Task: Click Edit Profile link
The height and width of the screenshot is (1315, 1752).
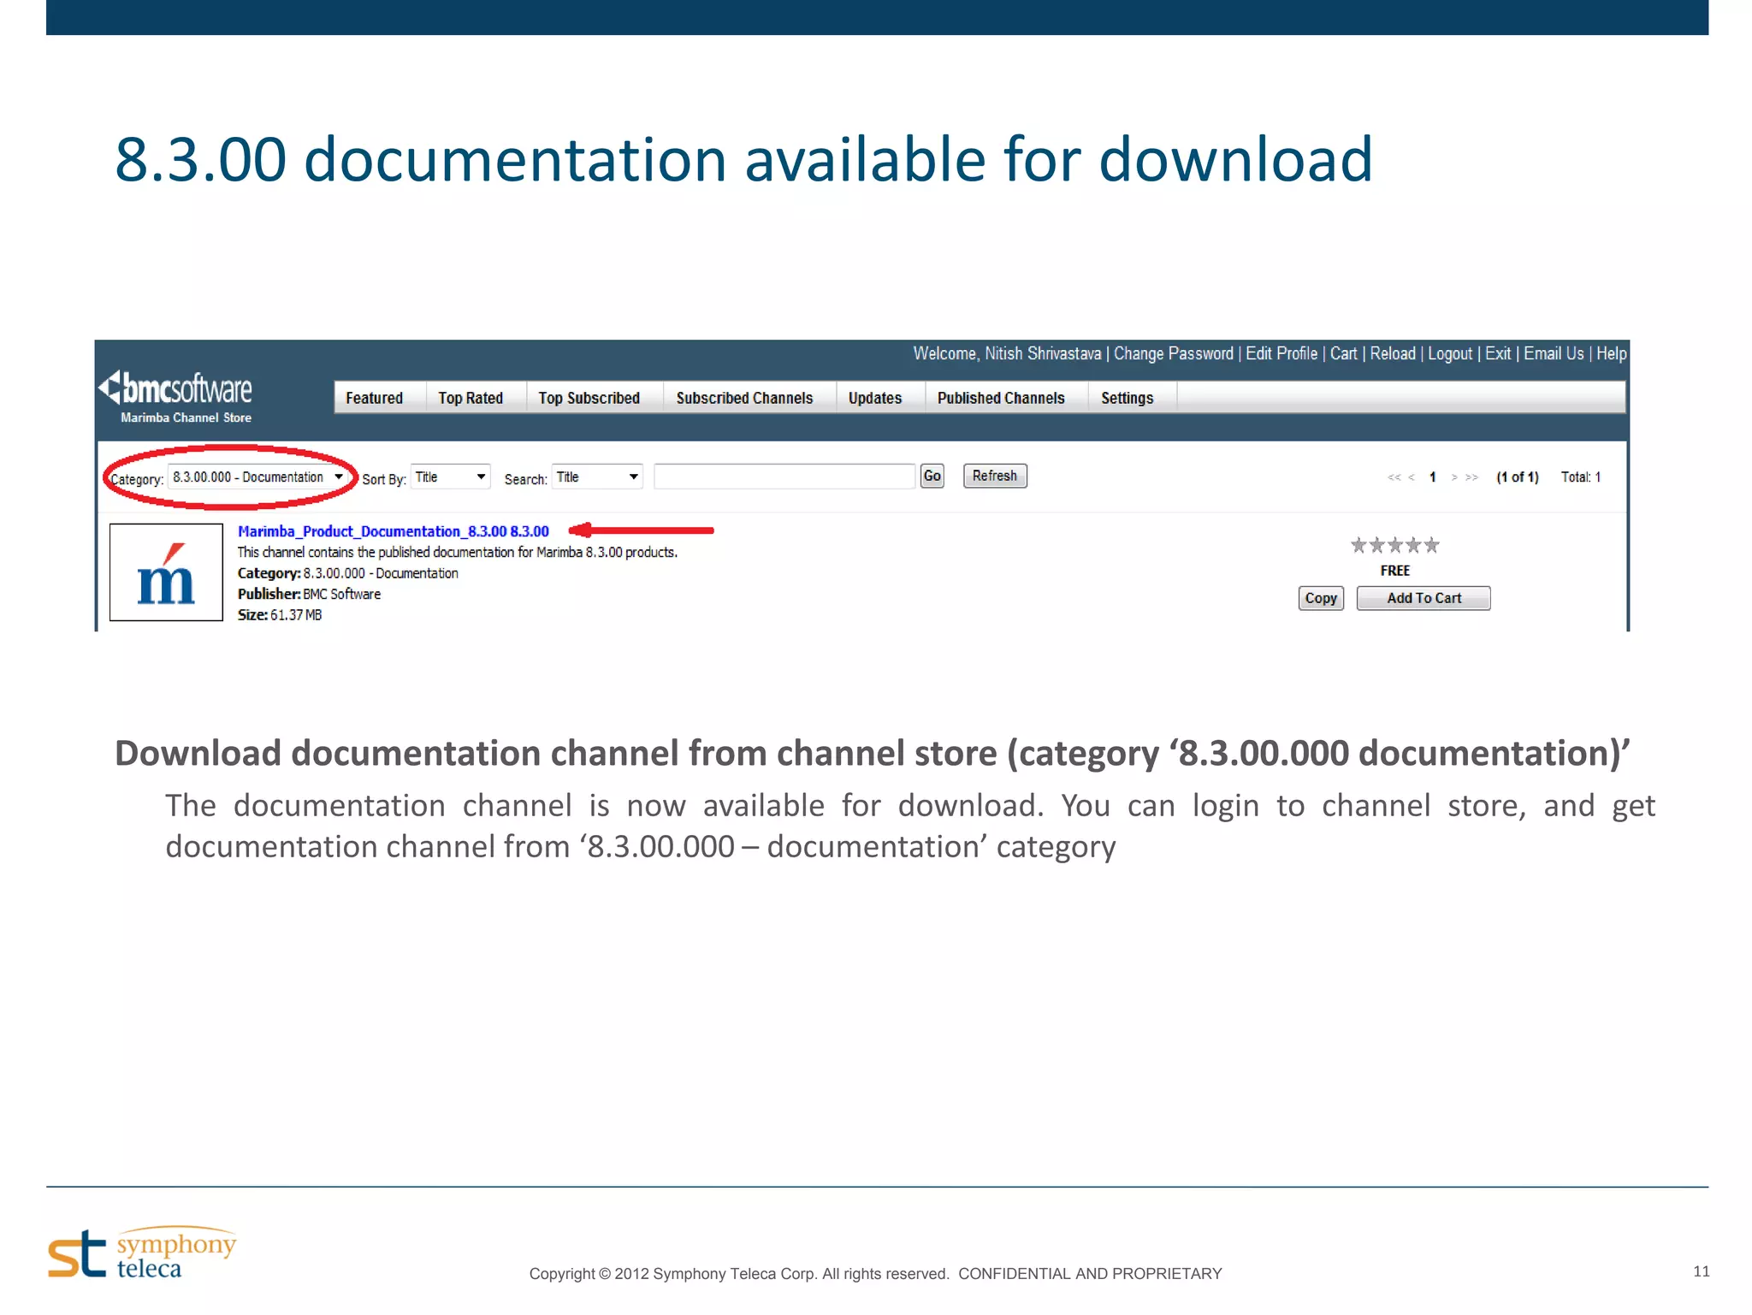Action: (x=1281, y=353)
